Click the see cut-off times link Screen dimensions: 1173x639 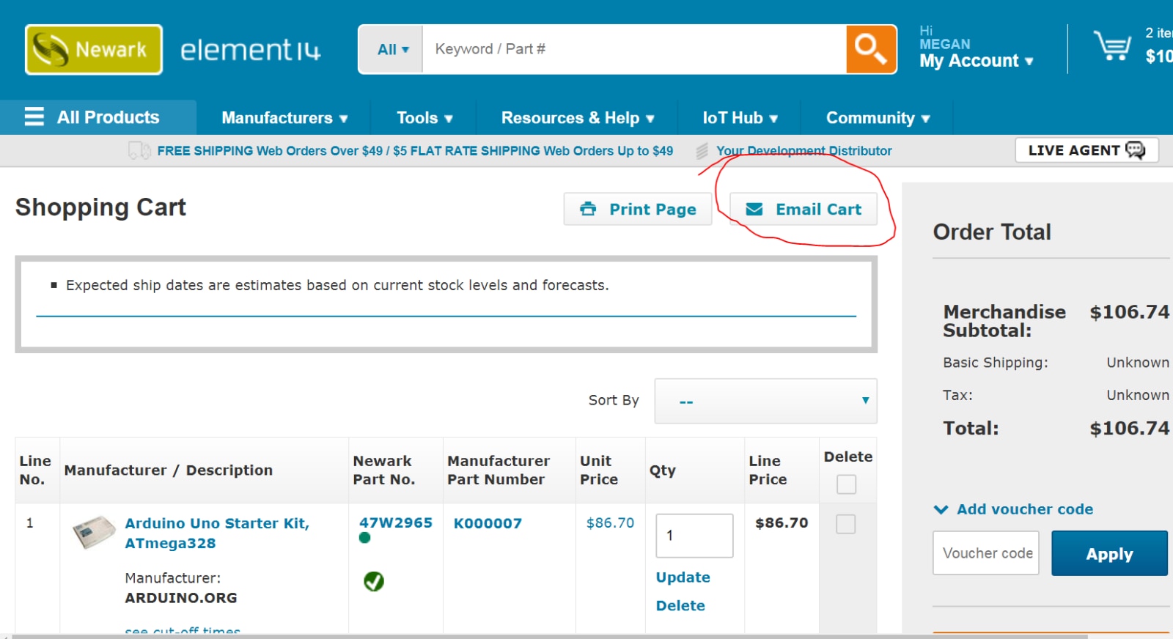pyautogui.click(x=183, y=629)
